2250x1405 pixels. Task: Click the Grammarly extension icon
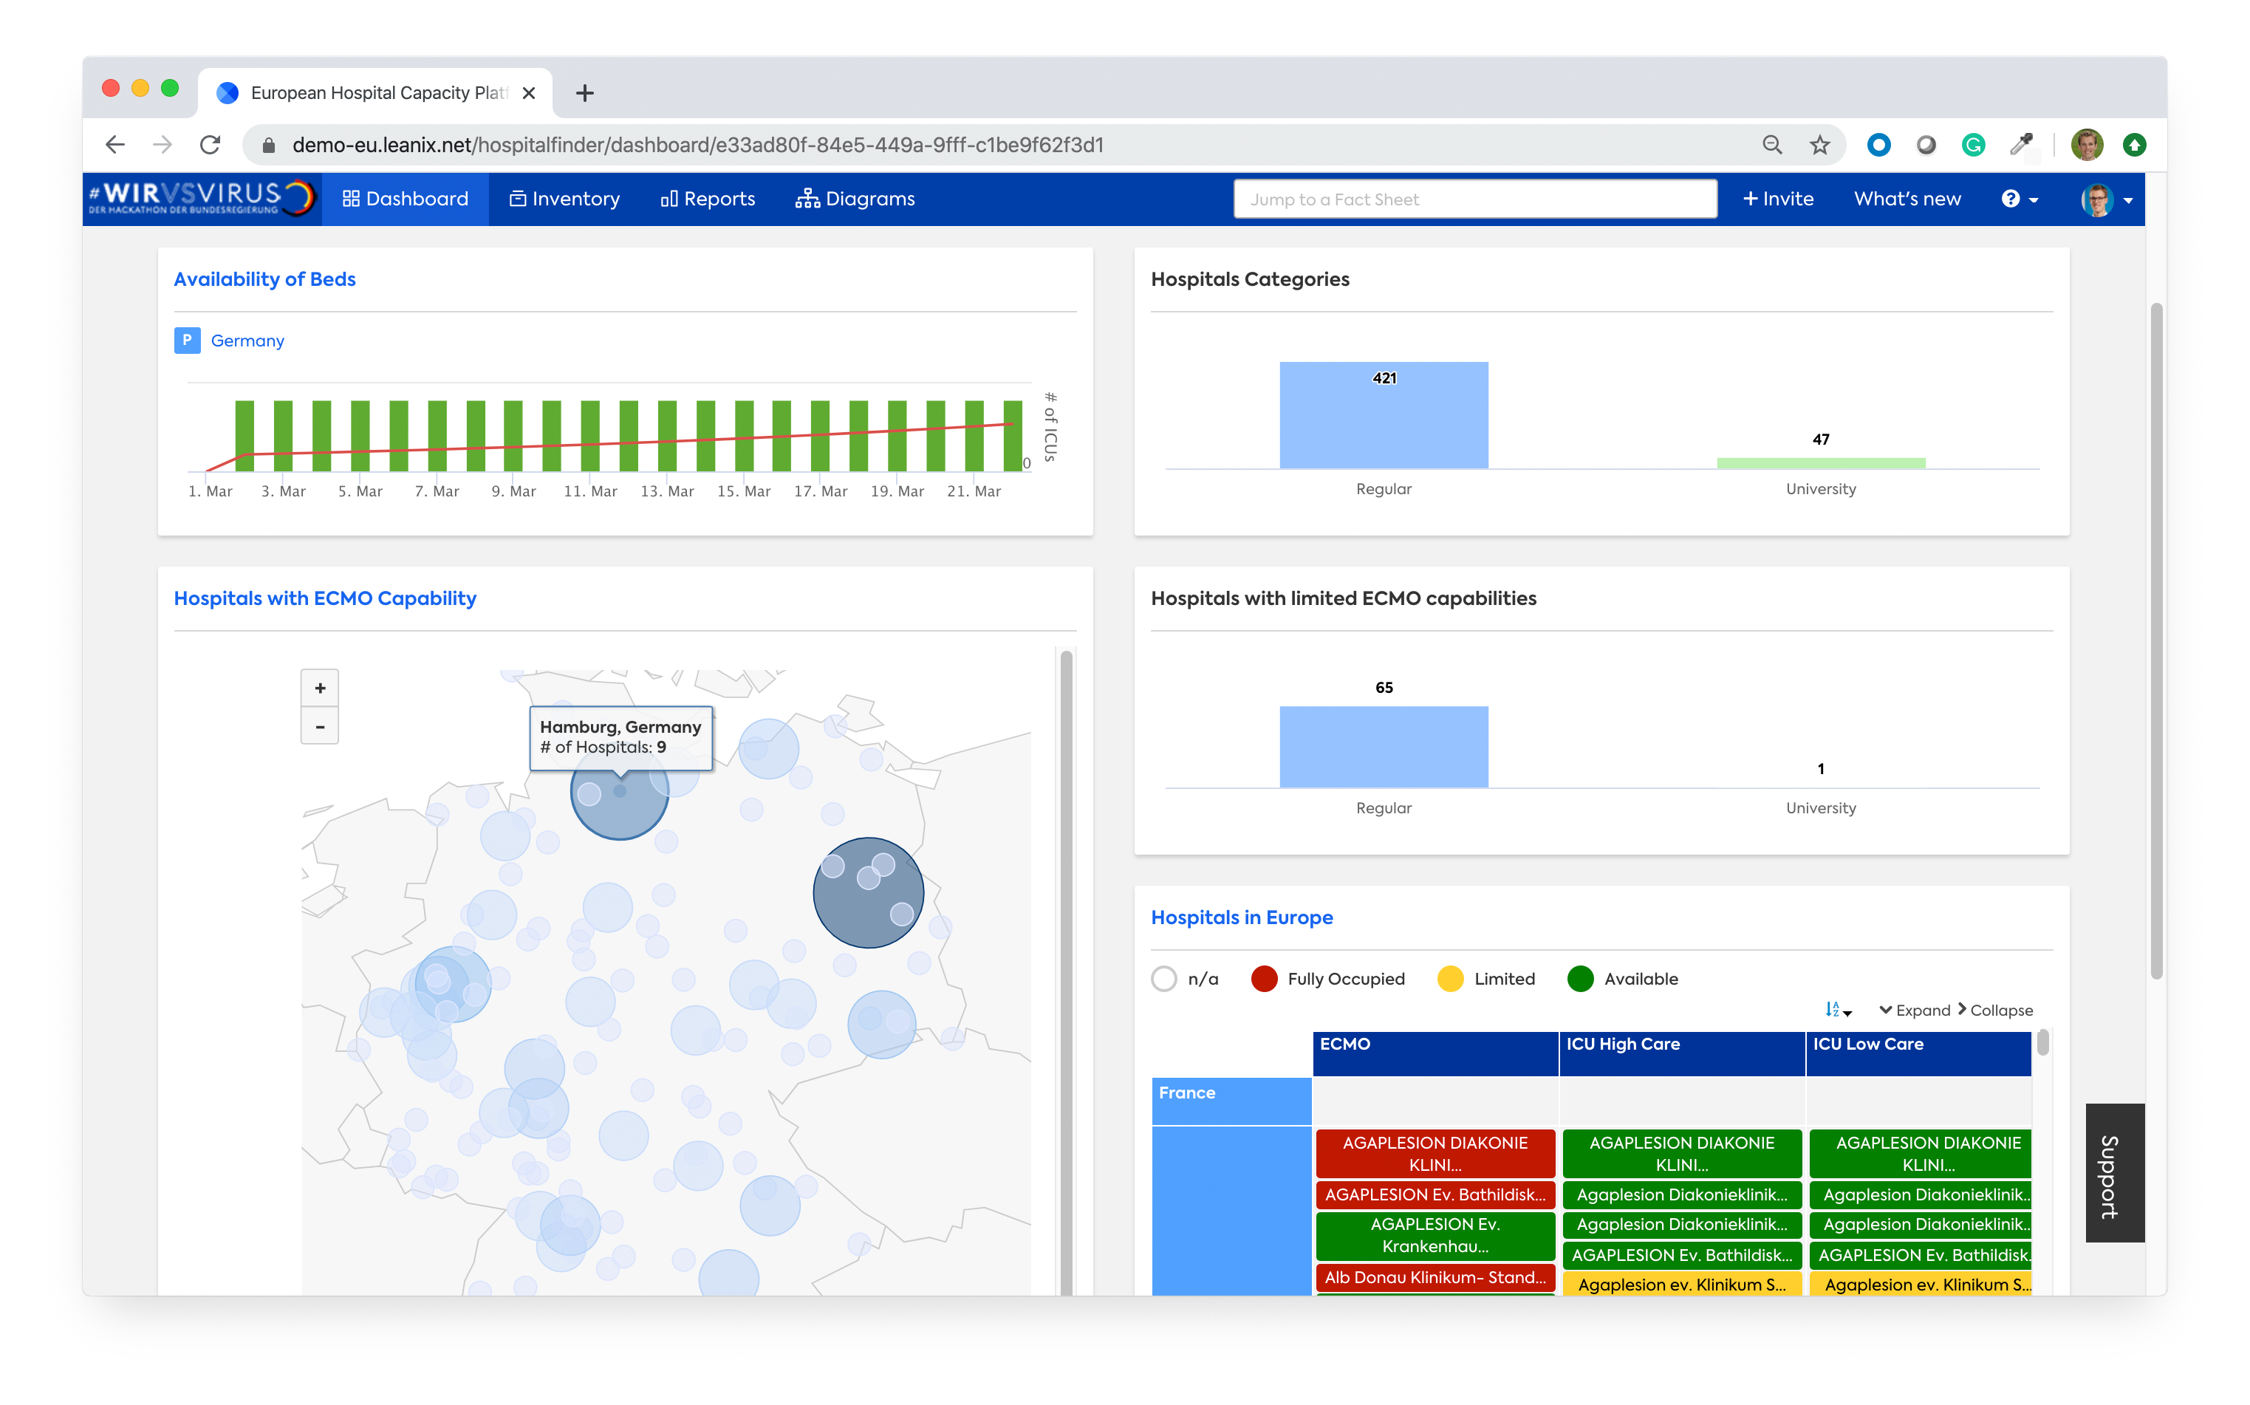coord(1972,145)
